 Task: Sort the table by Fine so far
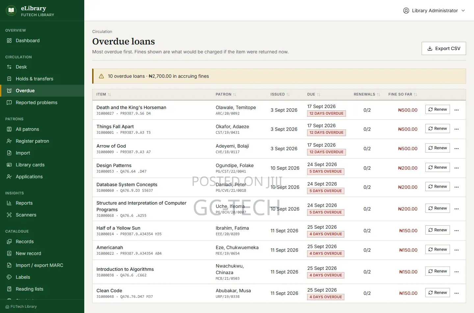(x=403, y=95)
